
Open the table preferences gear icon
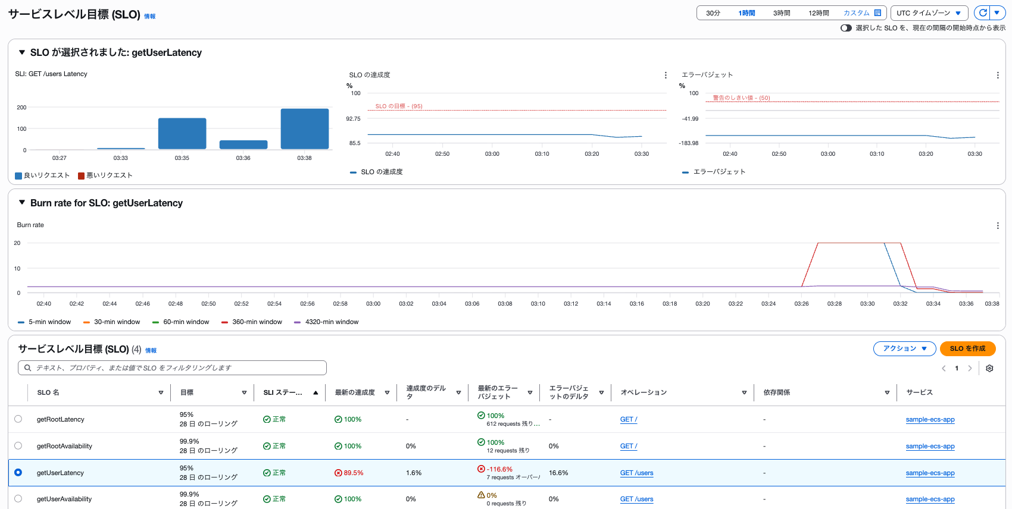[x=989, y=369]
